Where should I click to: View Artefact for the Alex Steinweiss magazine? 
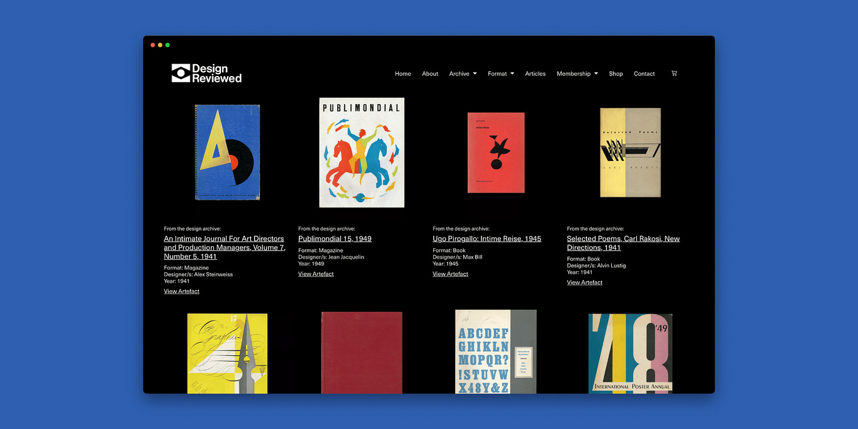181,291
